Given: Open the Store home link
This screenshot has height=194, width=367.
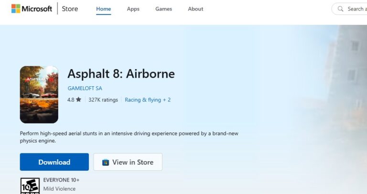Looking at the screenshot, I should (70, 9).
